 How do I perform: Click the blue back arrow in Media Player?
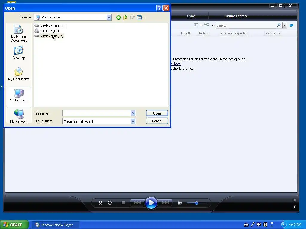[292, 25]
